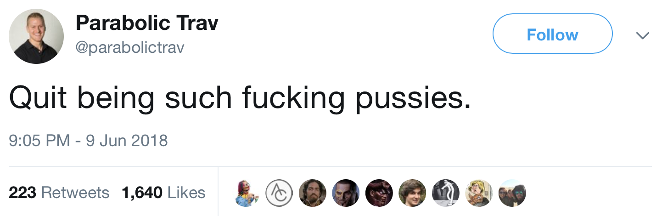Click the group selfie liker avatar

pos(512,193)
